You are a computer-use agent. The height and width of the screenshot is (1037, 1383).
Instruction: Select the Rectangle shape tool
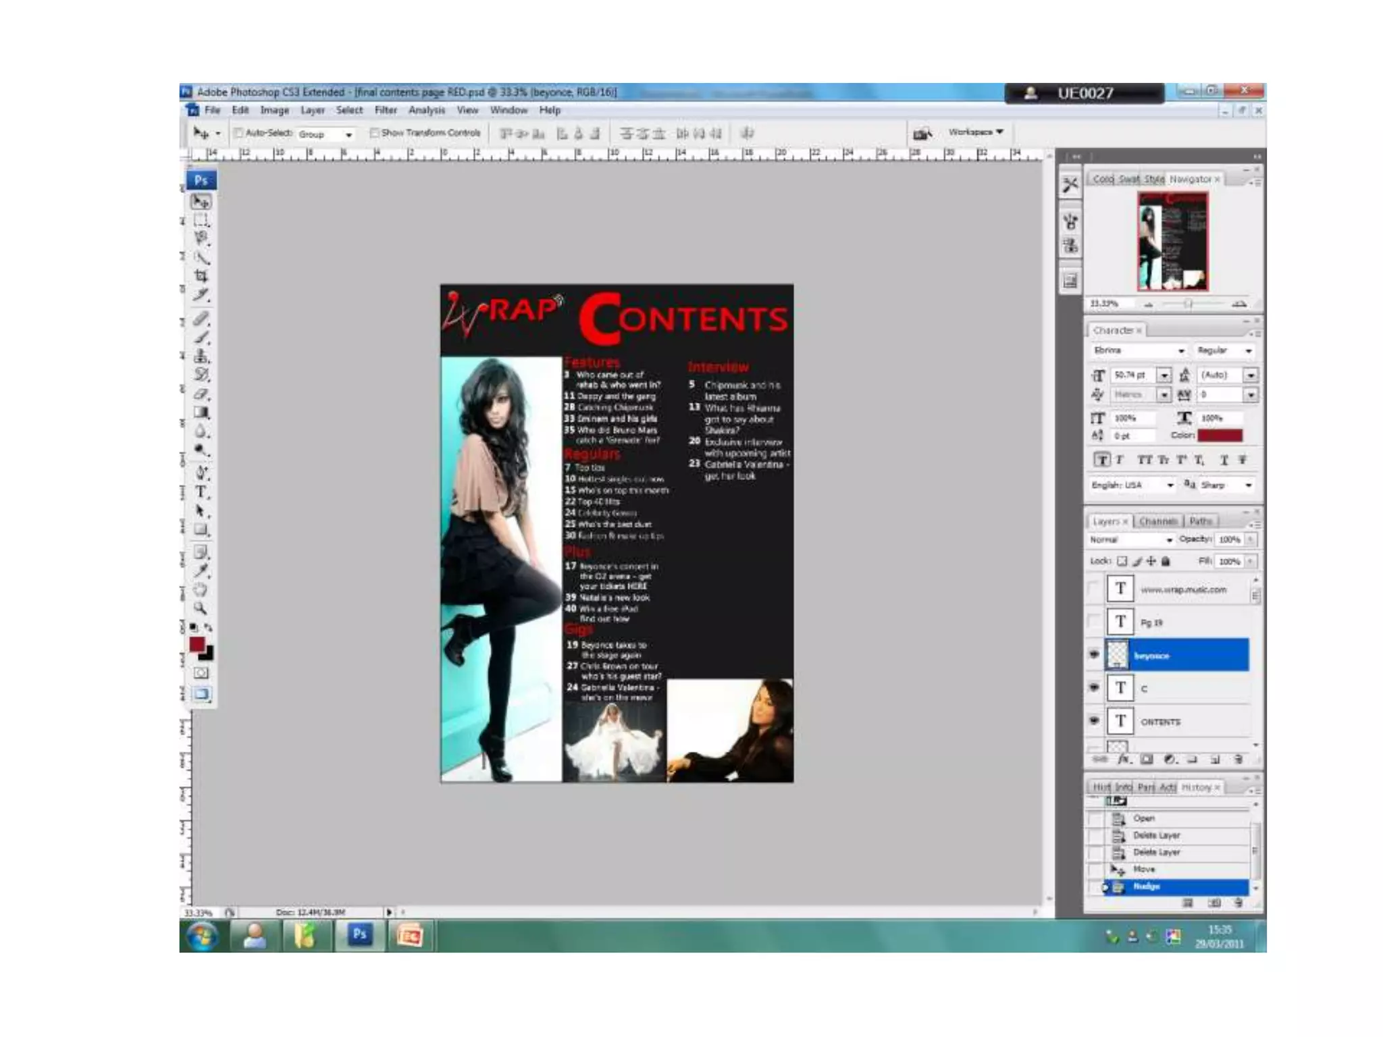201,529
